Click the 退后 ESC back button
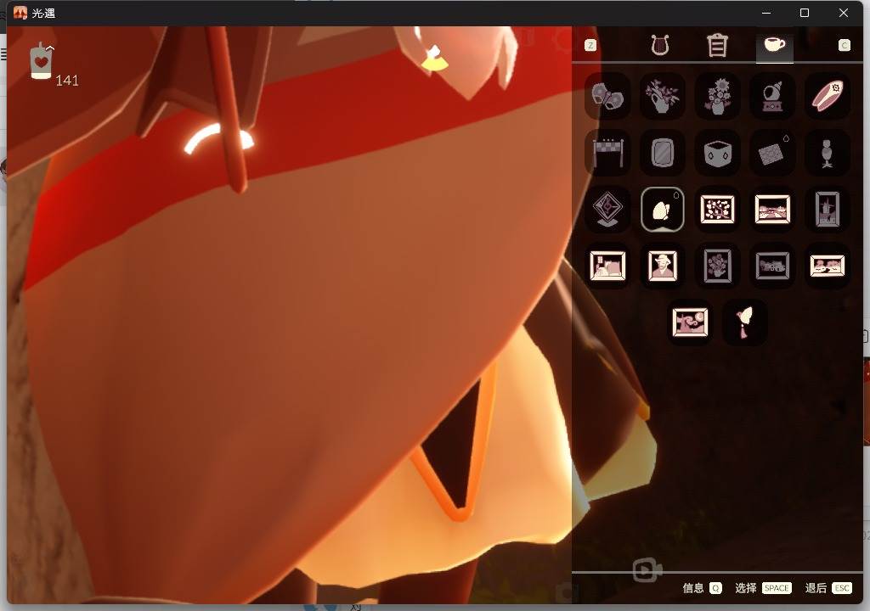 click(x=828, y=588)
